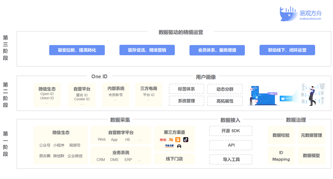Select the 元数据管理 tile

point(311,135)
